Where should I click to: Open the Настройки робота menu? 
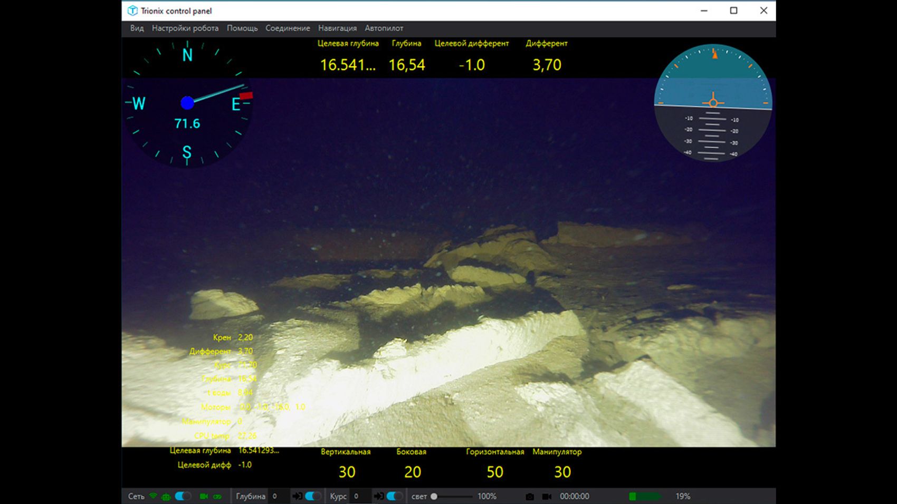(x=185, y=28)
